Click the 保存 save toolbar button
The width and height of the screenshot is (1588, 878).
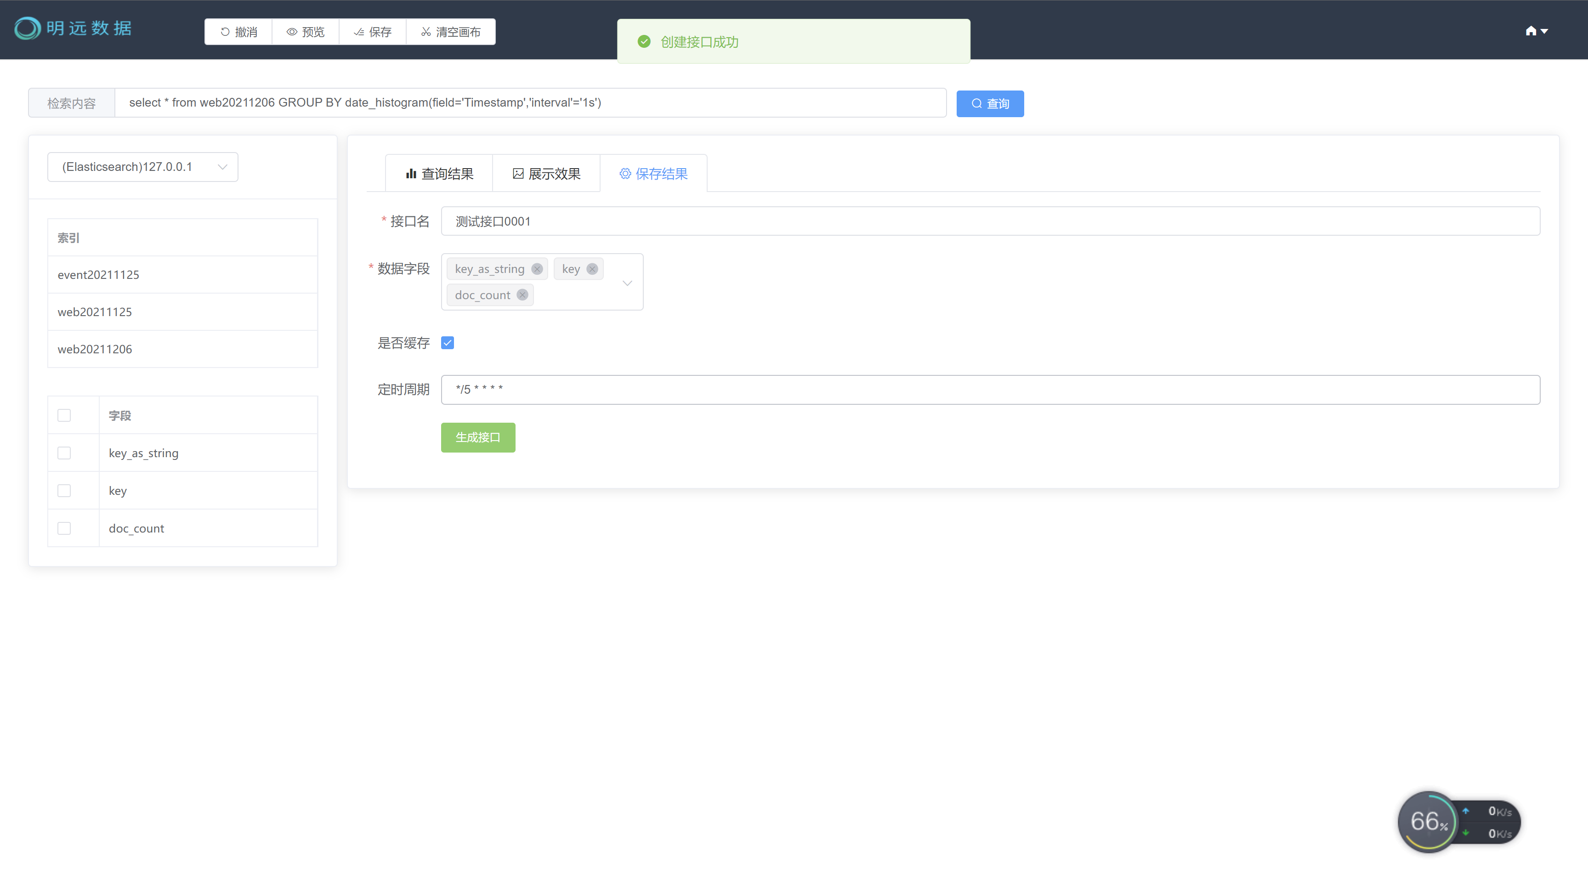[372, 32]
